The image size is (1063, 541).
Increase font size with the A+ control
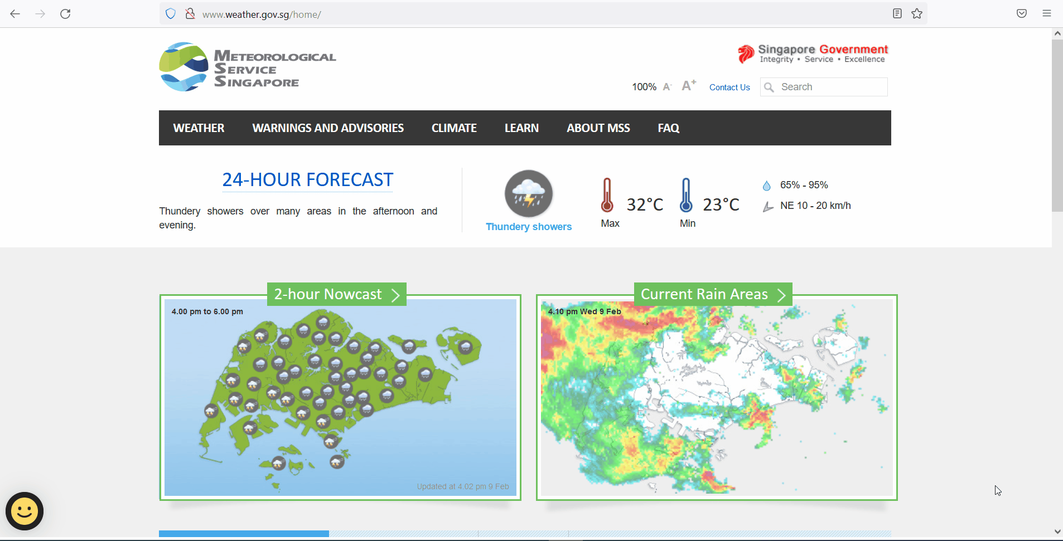point(688,85)
